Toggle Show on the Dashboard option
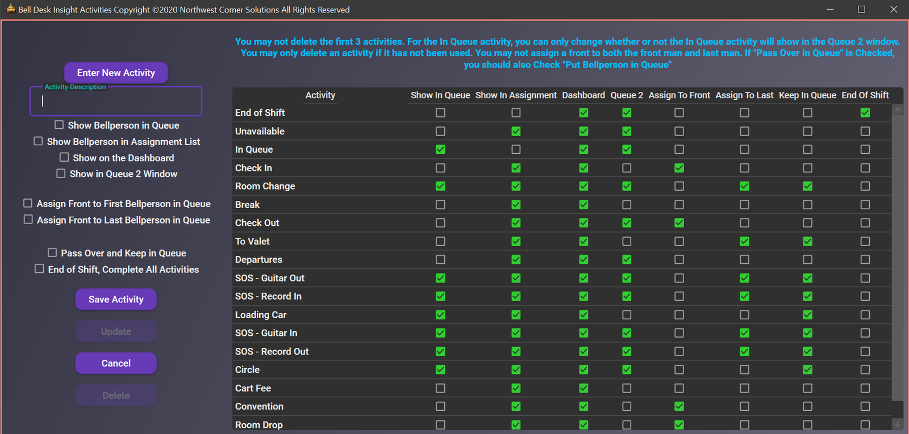Viewport: 909px width, 434px height. pyautogui.click(x=64, y=157)
